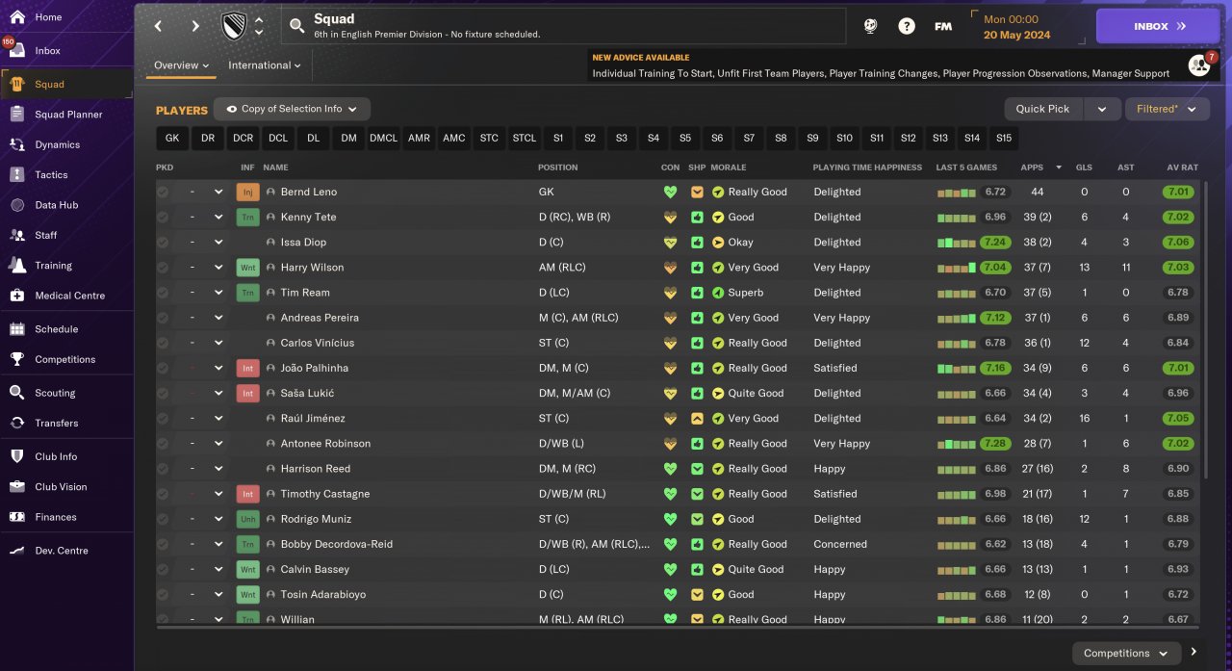Click the FM logo icon

(943, 26)
